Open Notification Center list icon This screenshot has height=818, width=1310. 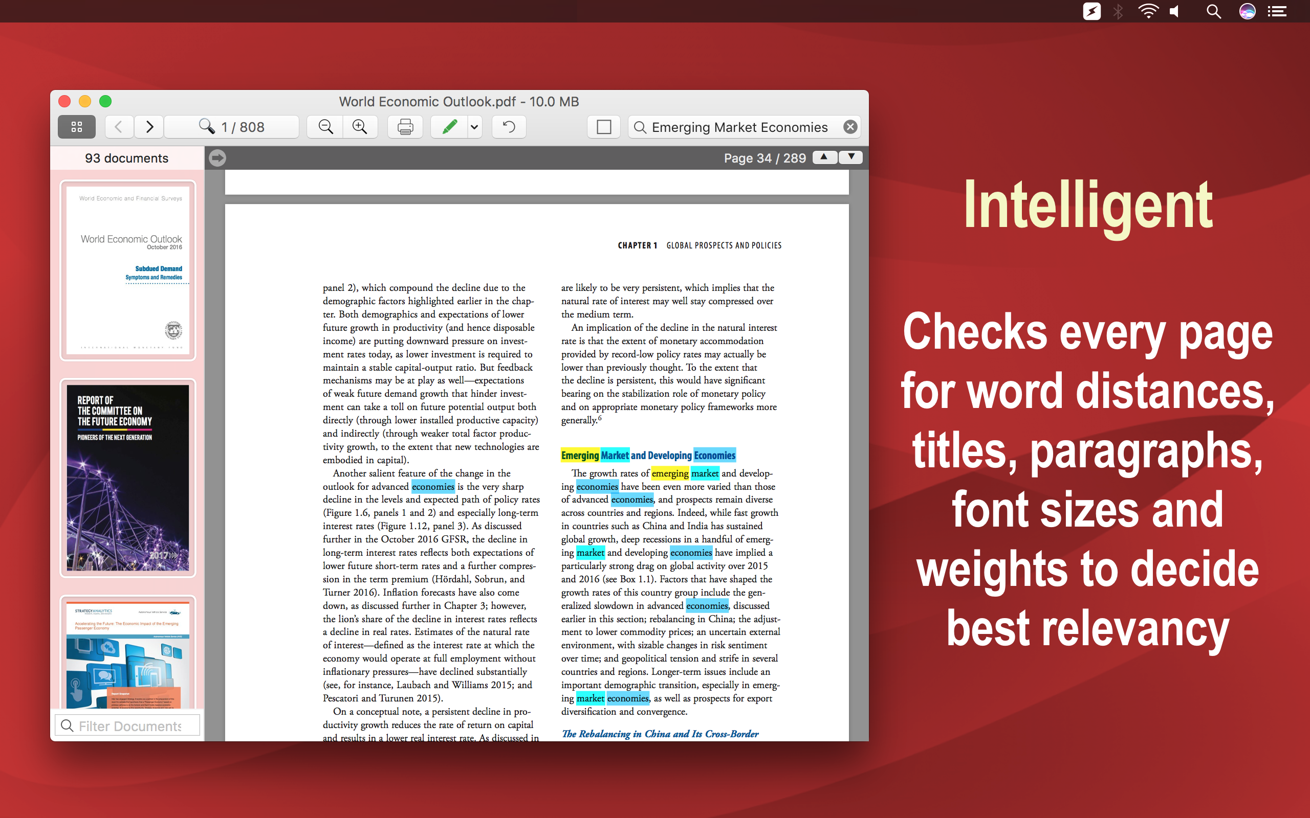(1278, 11)
